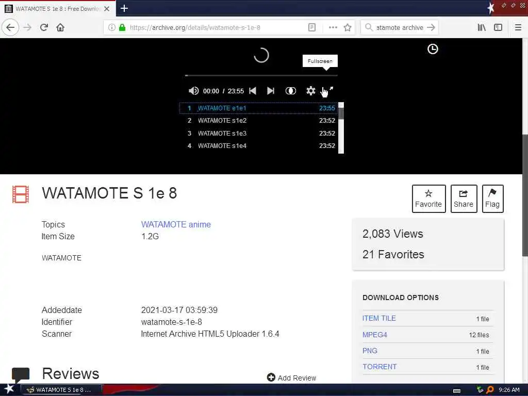Skip to previous video in playlist
The image size is (528, 396).
tap(253, 91)
